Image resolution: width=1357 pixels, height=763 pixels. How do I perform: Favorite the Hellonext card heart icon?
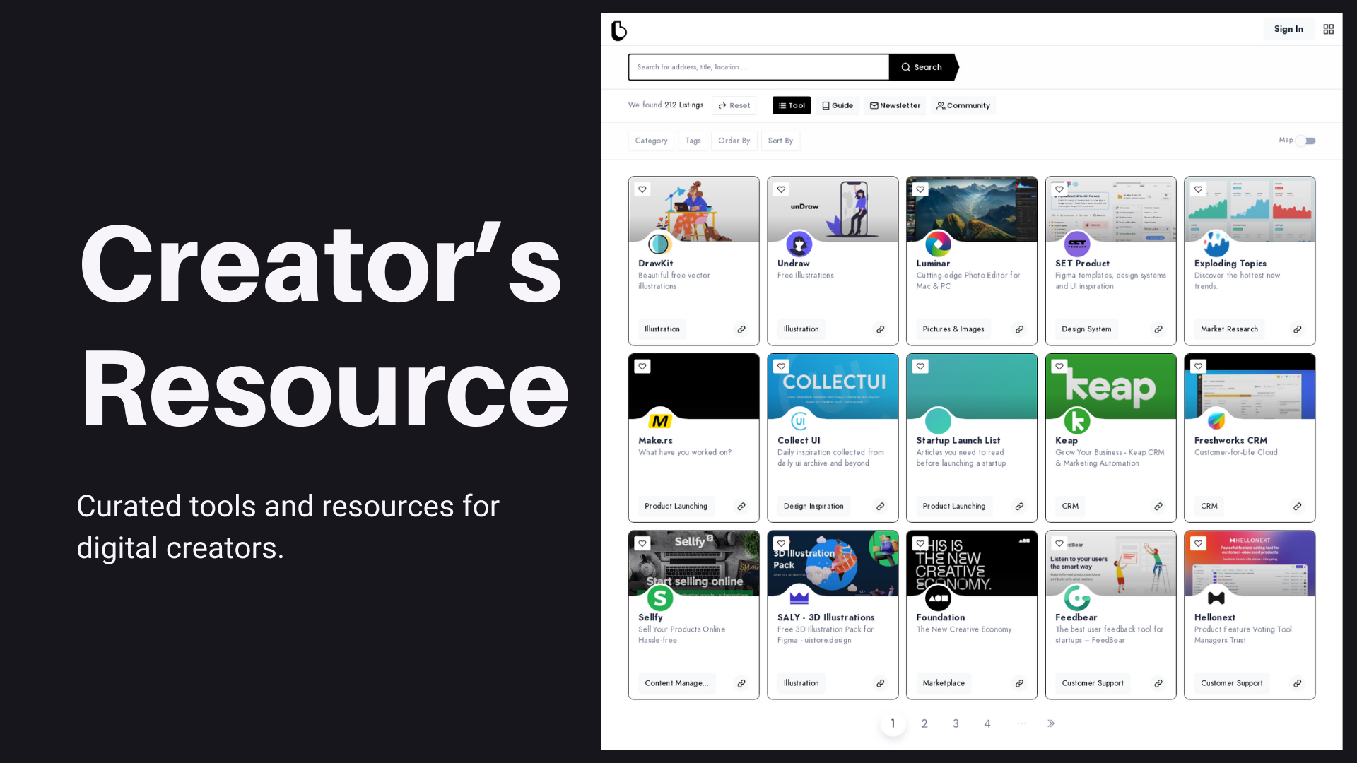(x=1198, y=543)
